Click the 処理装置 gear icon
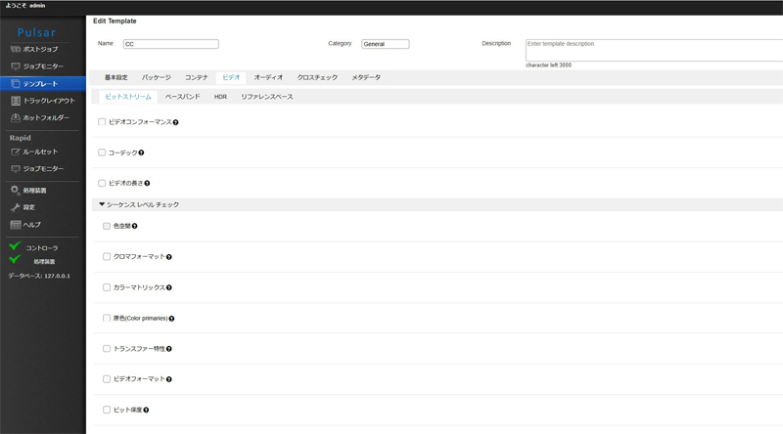 (15, 190)
